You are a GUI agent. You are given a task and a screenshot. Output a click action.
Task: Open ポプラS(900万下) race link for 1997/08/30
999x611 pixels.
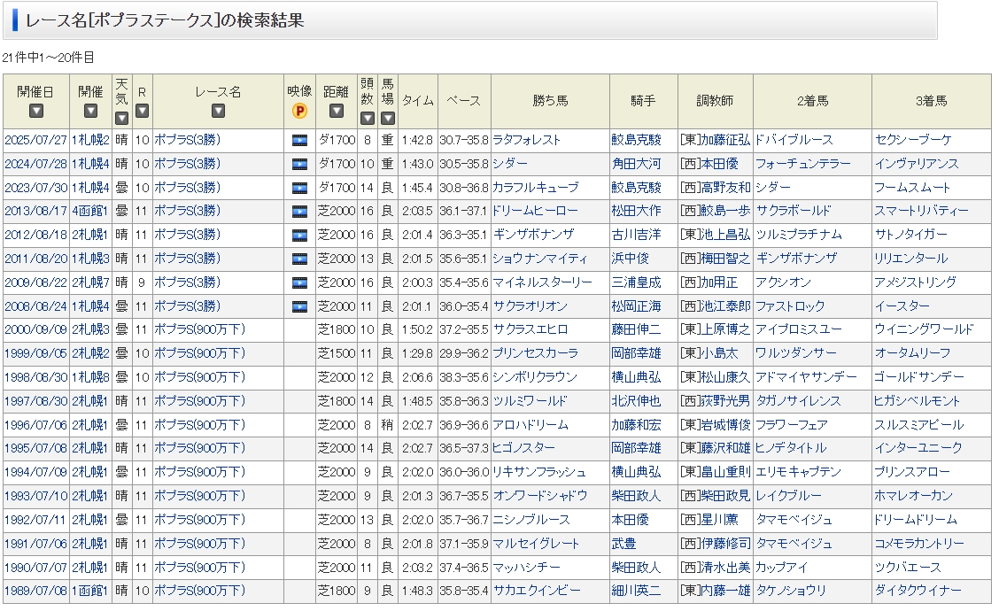click(199, 401)
